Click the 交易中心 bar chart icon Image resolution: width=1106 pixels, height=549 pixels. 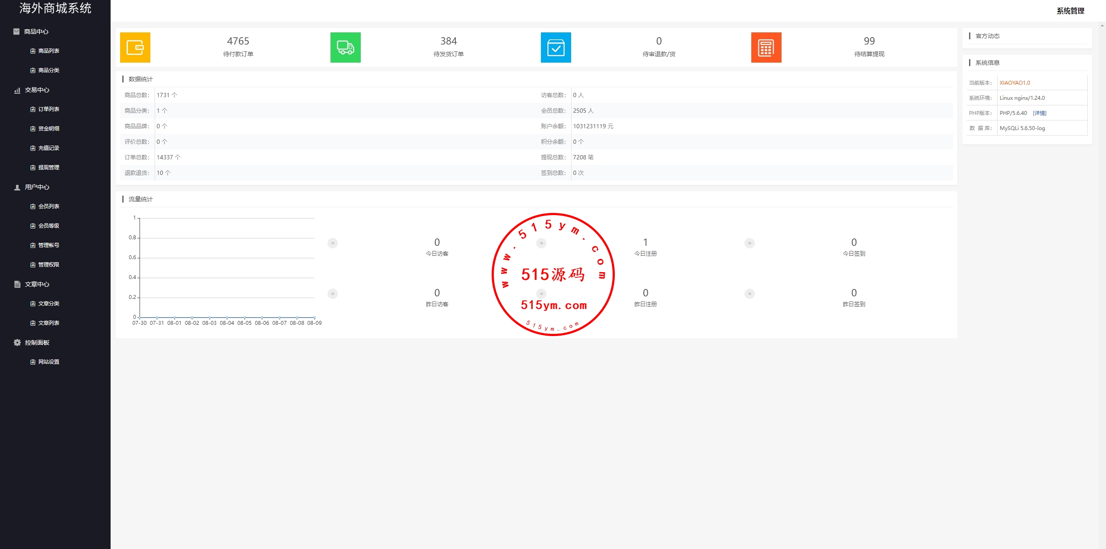click(17, 90)
